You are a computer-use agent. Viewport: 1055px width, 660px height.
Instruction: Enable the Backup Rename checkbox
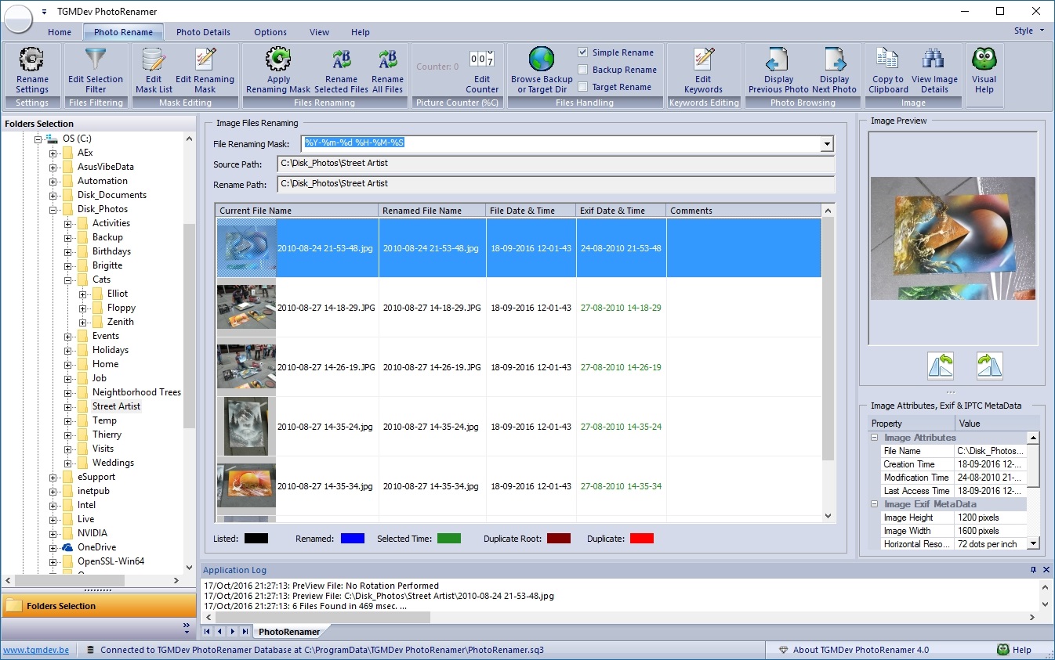(583, 70)
